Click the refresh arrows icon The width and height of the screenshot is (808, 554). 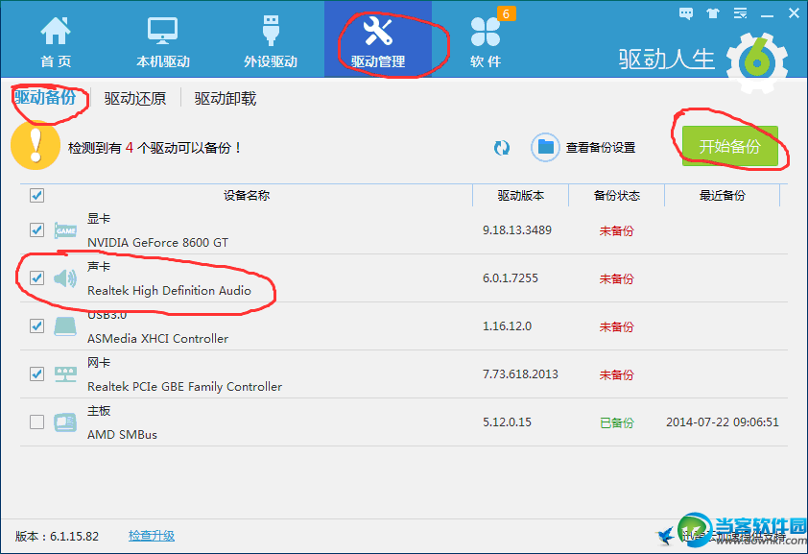[501, 148]
